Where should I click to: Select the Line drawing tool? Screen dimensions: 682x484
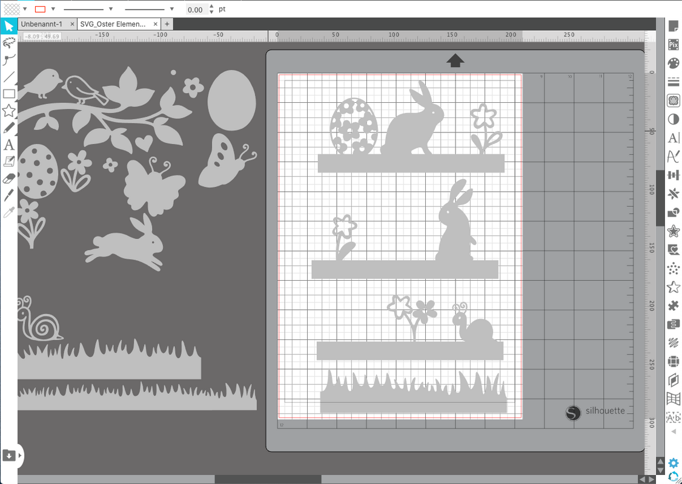pyautogui.click(x=8, y=77)
